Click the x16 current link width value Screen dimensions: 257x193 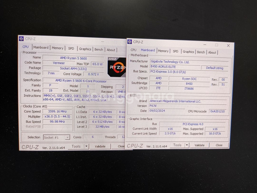tap(170, 129)
